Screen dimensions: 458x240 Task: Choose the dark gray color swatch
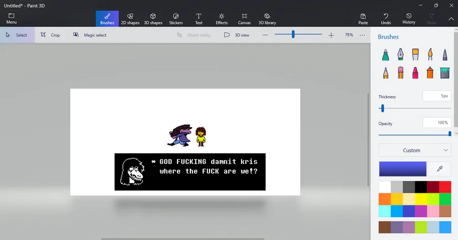pyautogui.click(x=409, y=187)
